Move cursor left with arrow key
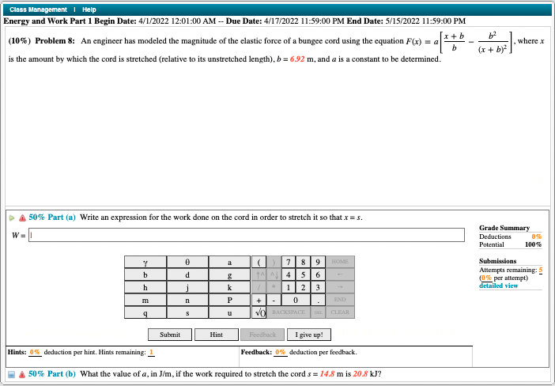The height and width of the screenshot is (386, 555). click(340, 274)
